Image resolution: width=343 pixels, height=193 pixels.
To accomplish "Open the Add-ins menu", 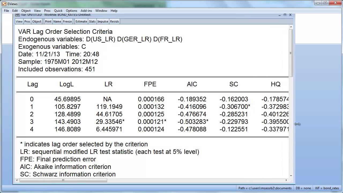I will (x=86, y=11).
